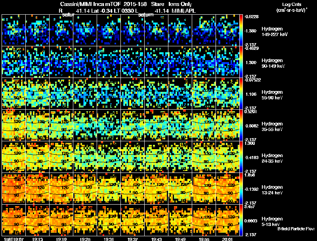Click the color scale bar for 55-90 keV row
317x241 pixels.
[x=241, y=94]
